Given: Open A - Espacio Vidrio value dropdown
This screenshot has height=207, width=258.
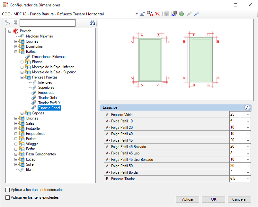Looking at the screenshot, I should [x=248, y=115].
